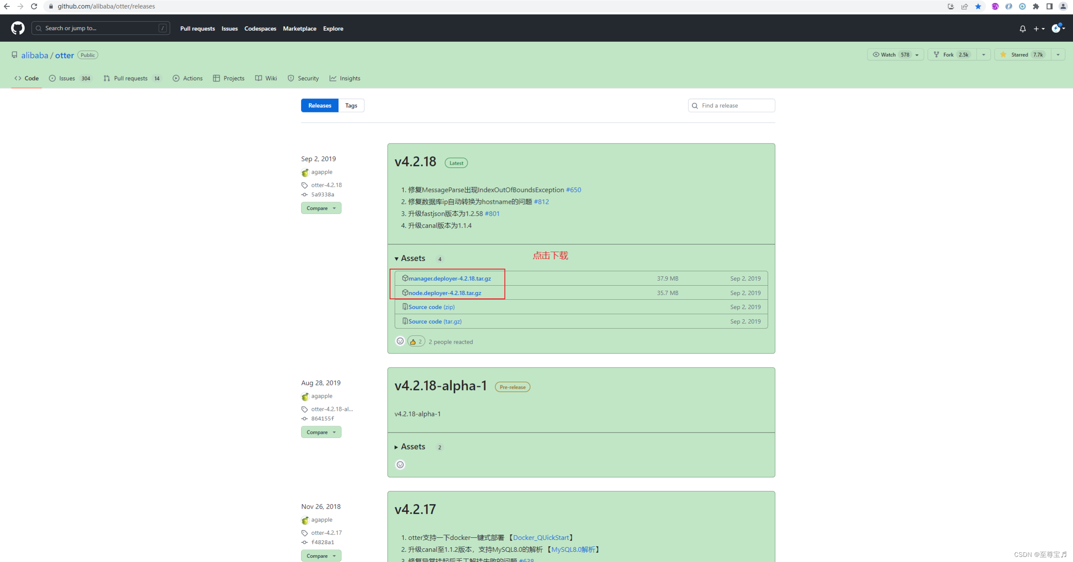
Task: Click the thumbs up reaction button
Action: (x=416, y=341)
